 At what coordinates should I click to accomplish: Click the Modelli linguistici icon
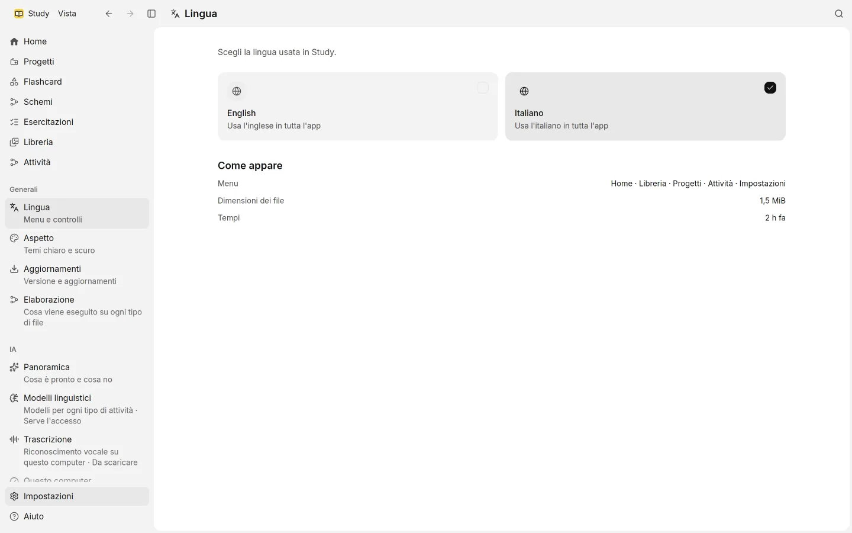pos(14,398)
